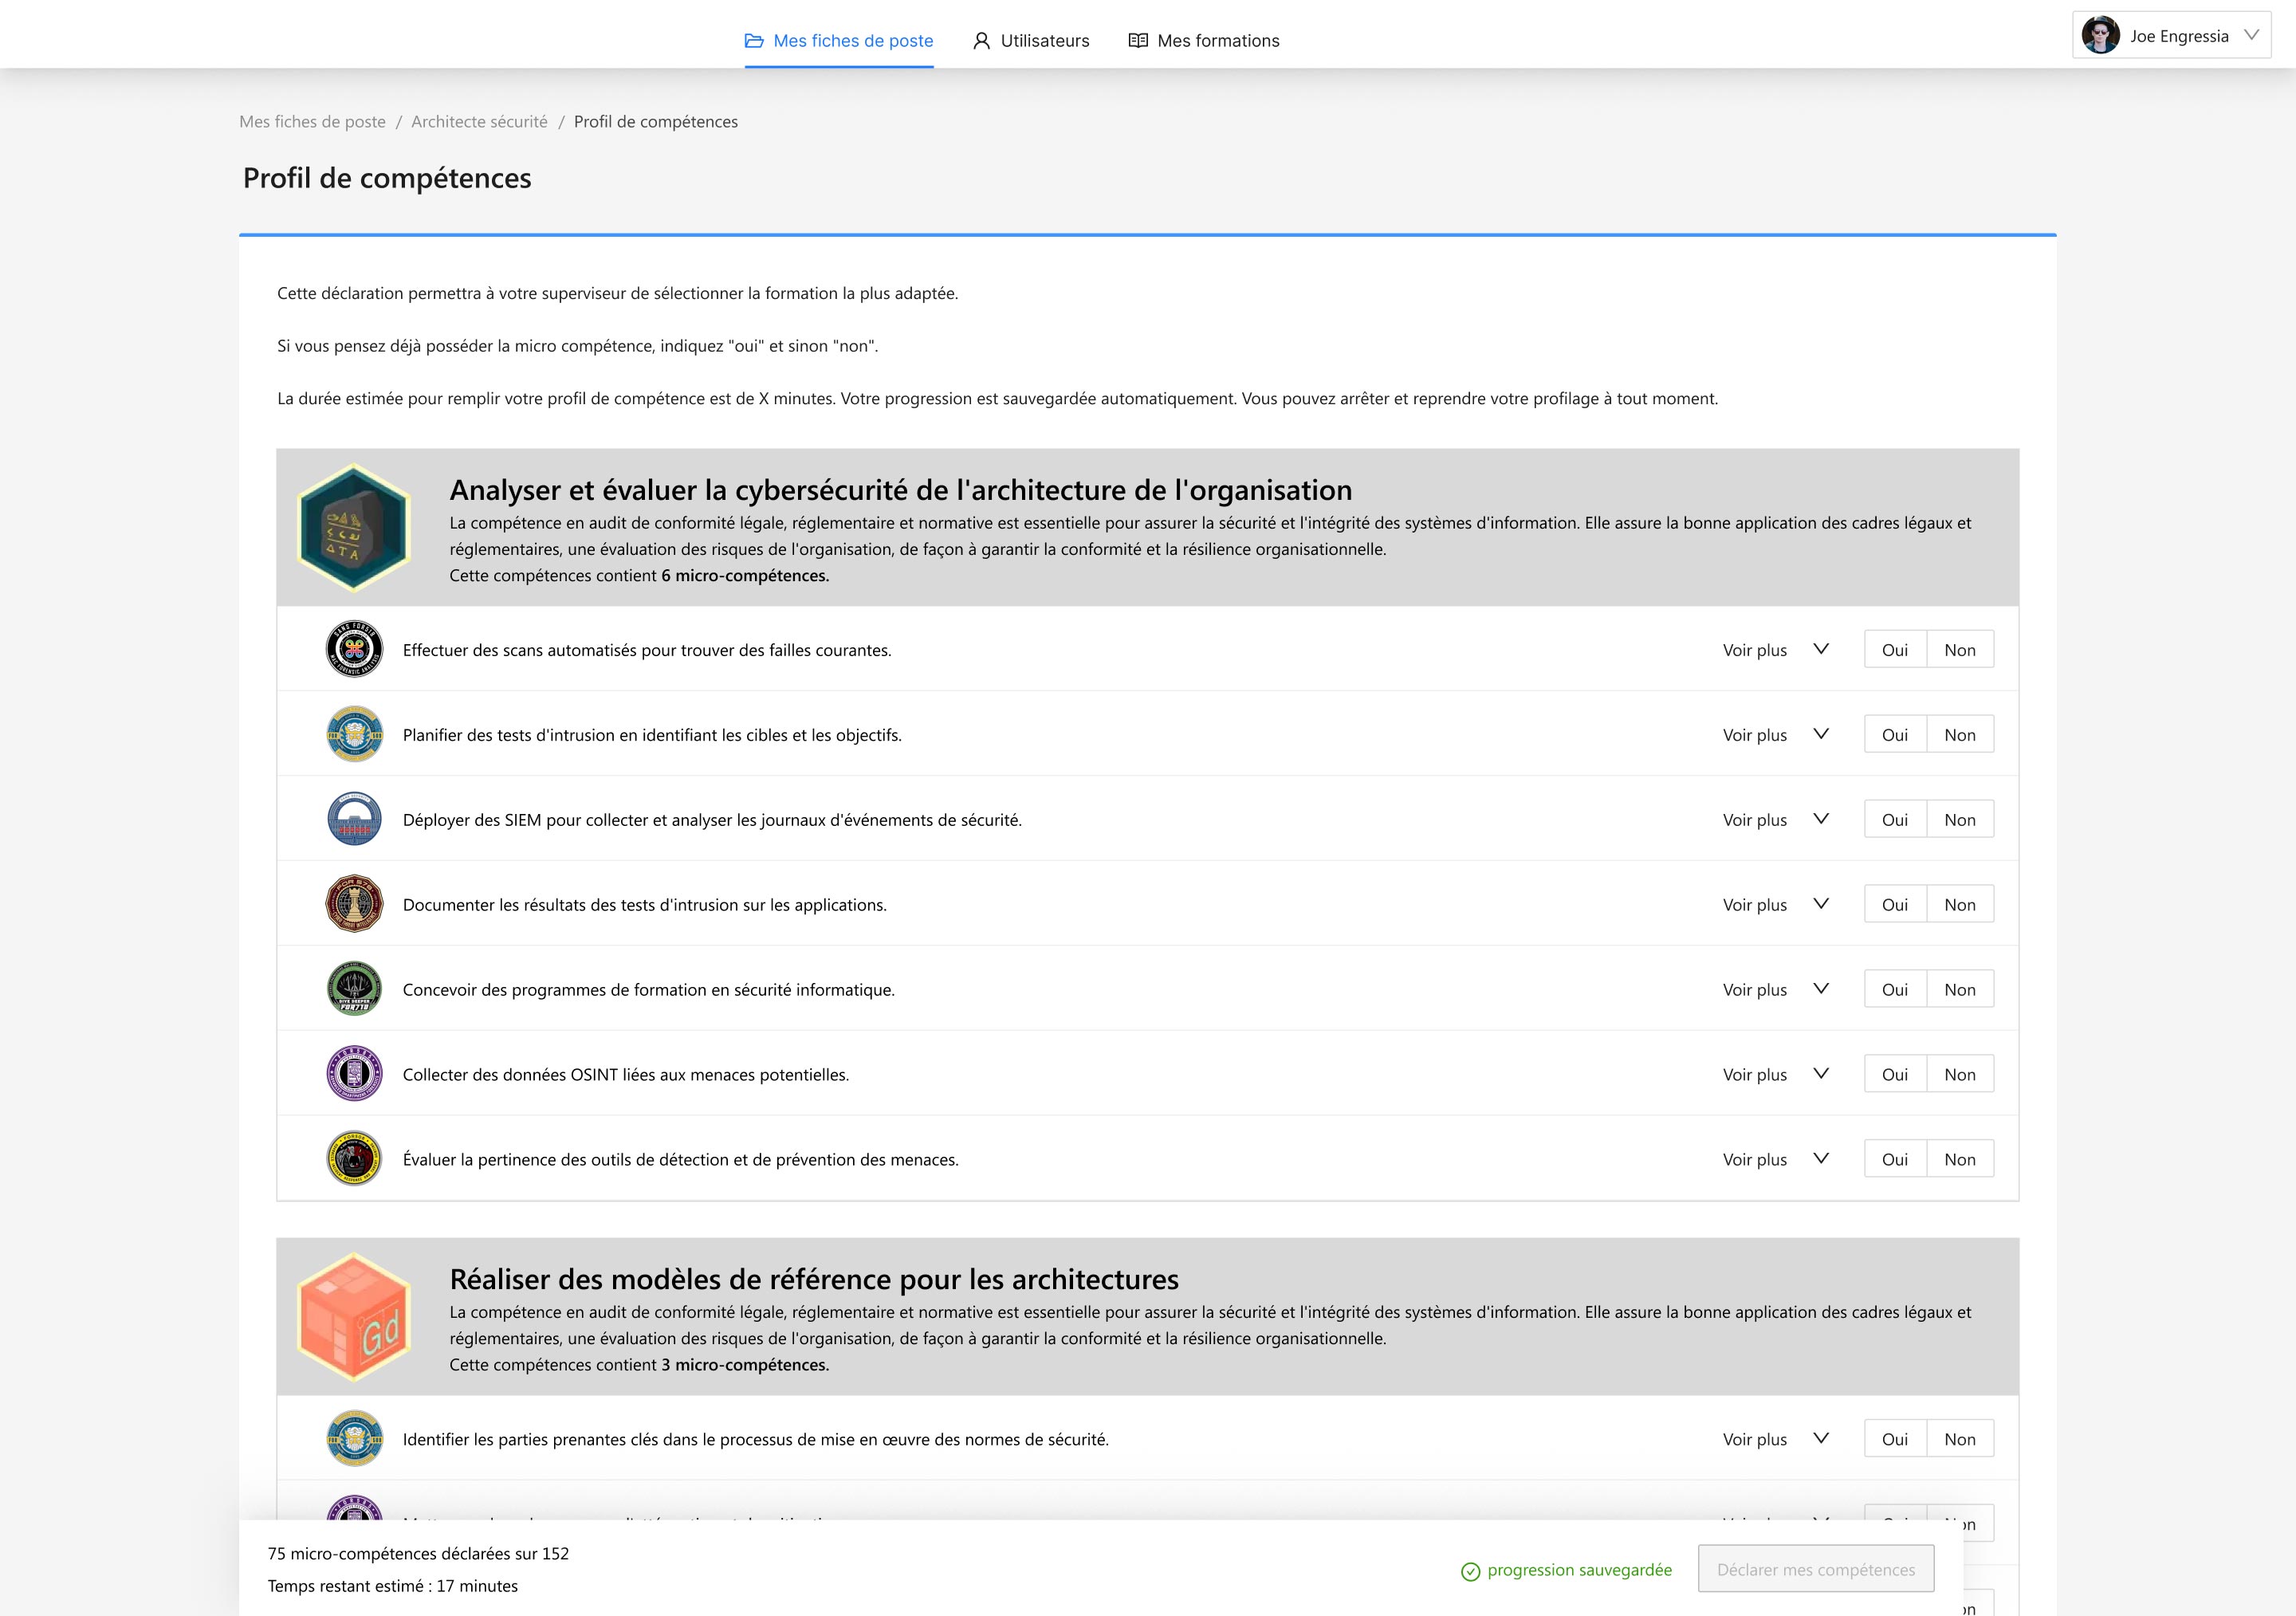Go to Architecte sécurité breadcrumb link
This screenshot has width=2296, height=1616.
(x=479, y=121)
